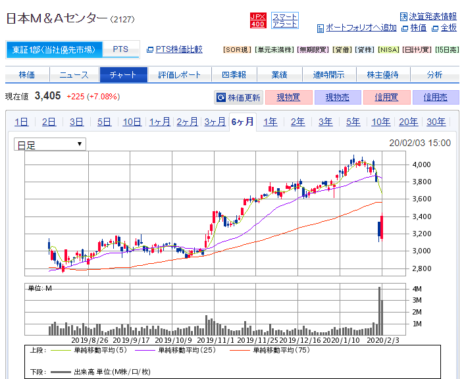
Task: Click the 現物売 button
Action: click(x=338, y=97)
